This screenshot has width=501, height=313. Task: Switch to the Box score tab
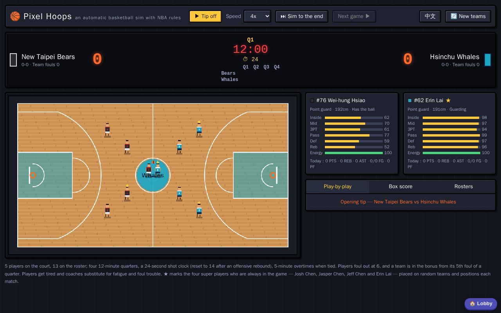[400, 187]
